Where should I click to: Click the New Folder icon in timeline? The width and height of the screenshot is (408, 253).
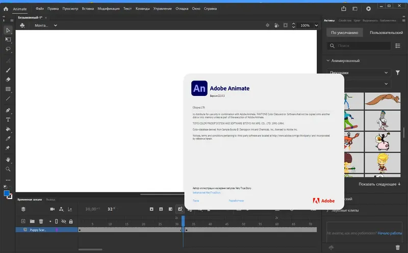pos(32,221)
